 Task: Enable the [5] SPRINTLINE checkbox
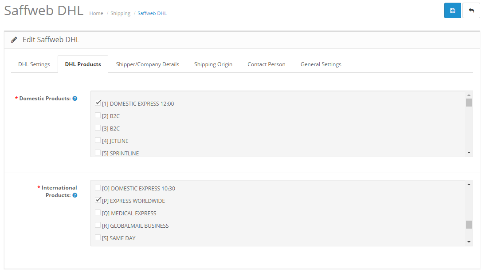click(x=98, y=153)
